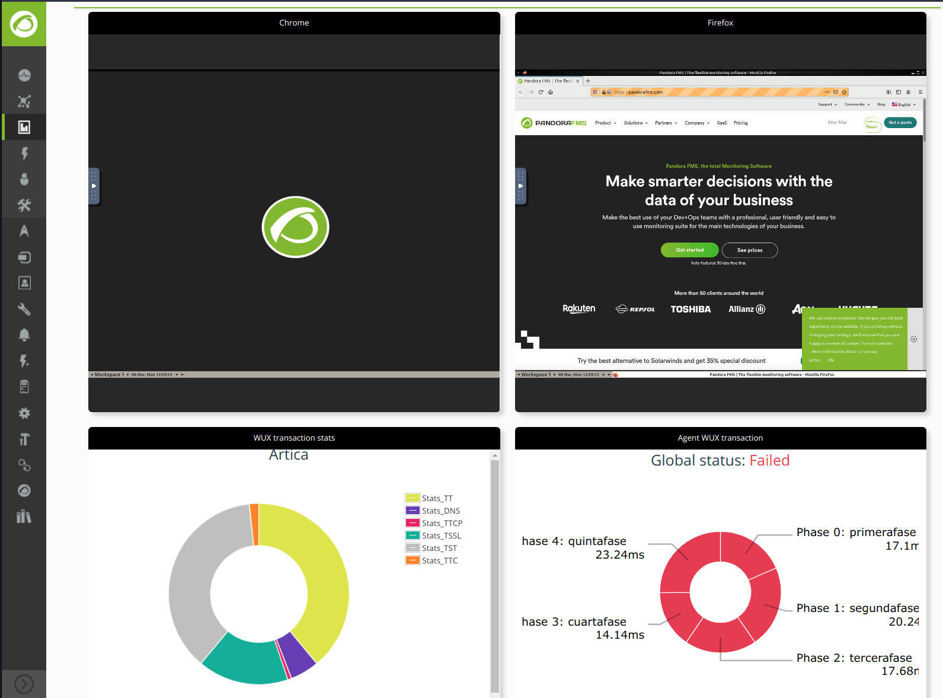Click the WUX stats widget scrollbar
943x698 pixels.
click(495, 575)
